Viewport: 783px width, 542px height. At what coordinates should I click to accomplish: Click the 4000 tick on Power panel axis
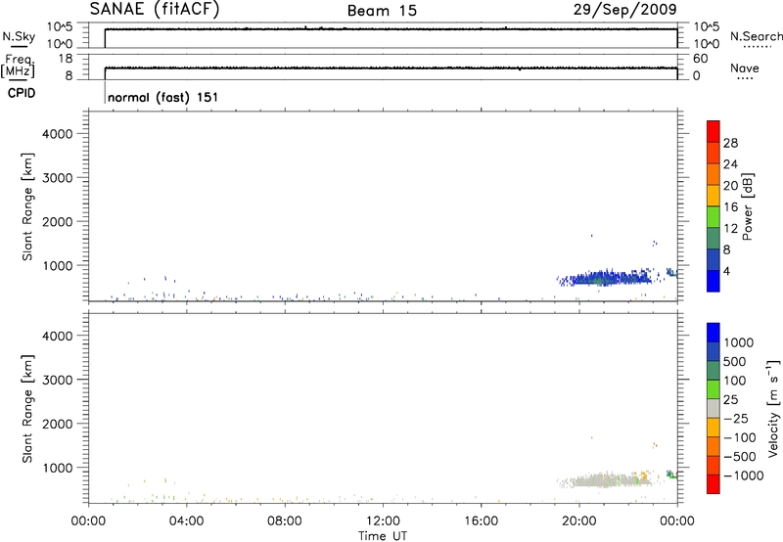pos(58,134)
